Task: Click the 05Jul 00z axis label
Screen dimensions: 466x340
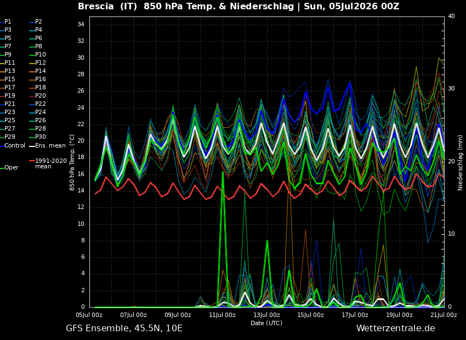Action: [89, 315]
